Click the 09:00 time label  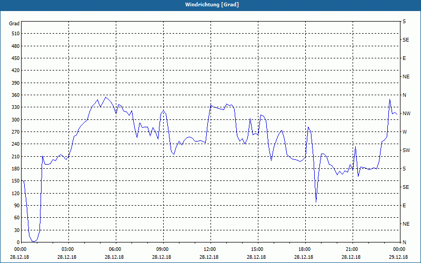(x=163, y=249)
